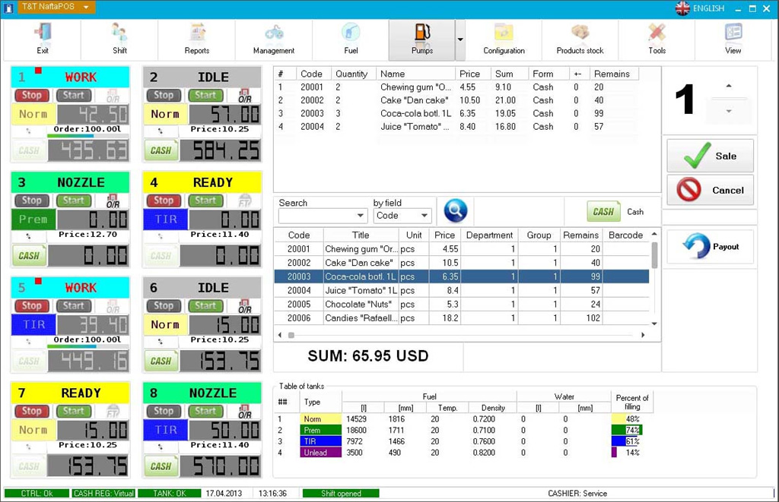Image resolution: width=779 pixels, height=502 pixels.
Task: Click the CASH button on pump 3
Action: click(29, 256)
